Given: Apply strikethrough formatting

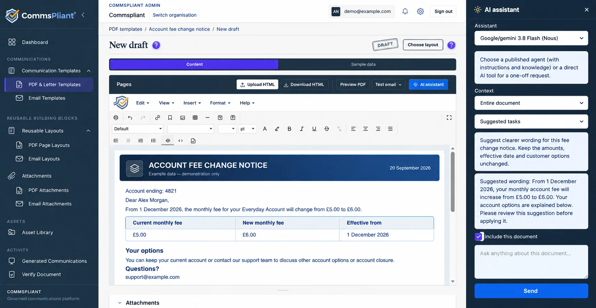Looking at the screenshot, I should 327,129.
